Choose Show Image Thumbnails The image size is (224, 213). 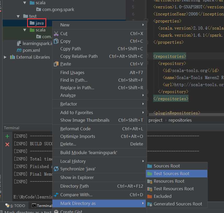coord(99,120)
